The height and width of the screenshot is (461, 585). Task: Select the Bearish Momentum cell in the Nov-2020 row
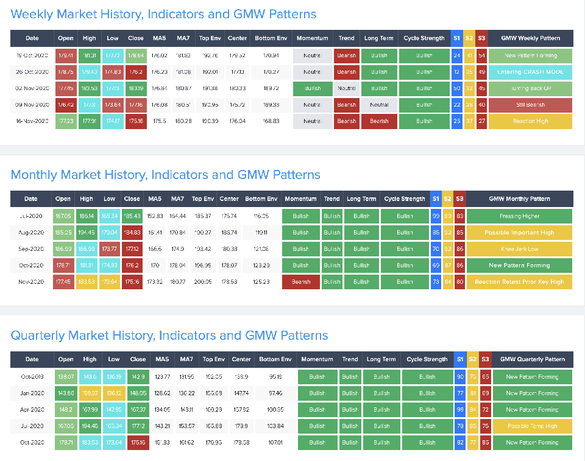(x=300, y=282)
